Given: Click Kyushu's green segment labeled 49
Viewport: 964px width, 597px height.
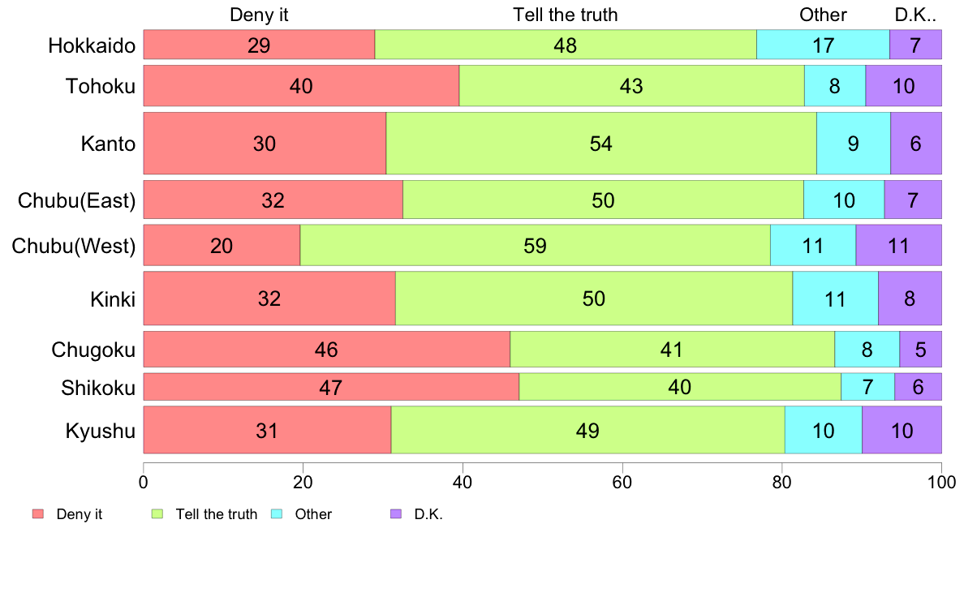Looking at the screenshot, I should (x=587, y=430).
